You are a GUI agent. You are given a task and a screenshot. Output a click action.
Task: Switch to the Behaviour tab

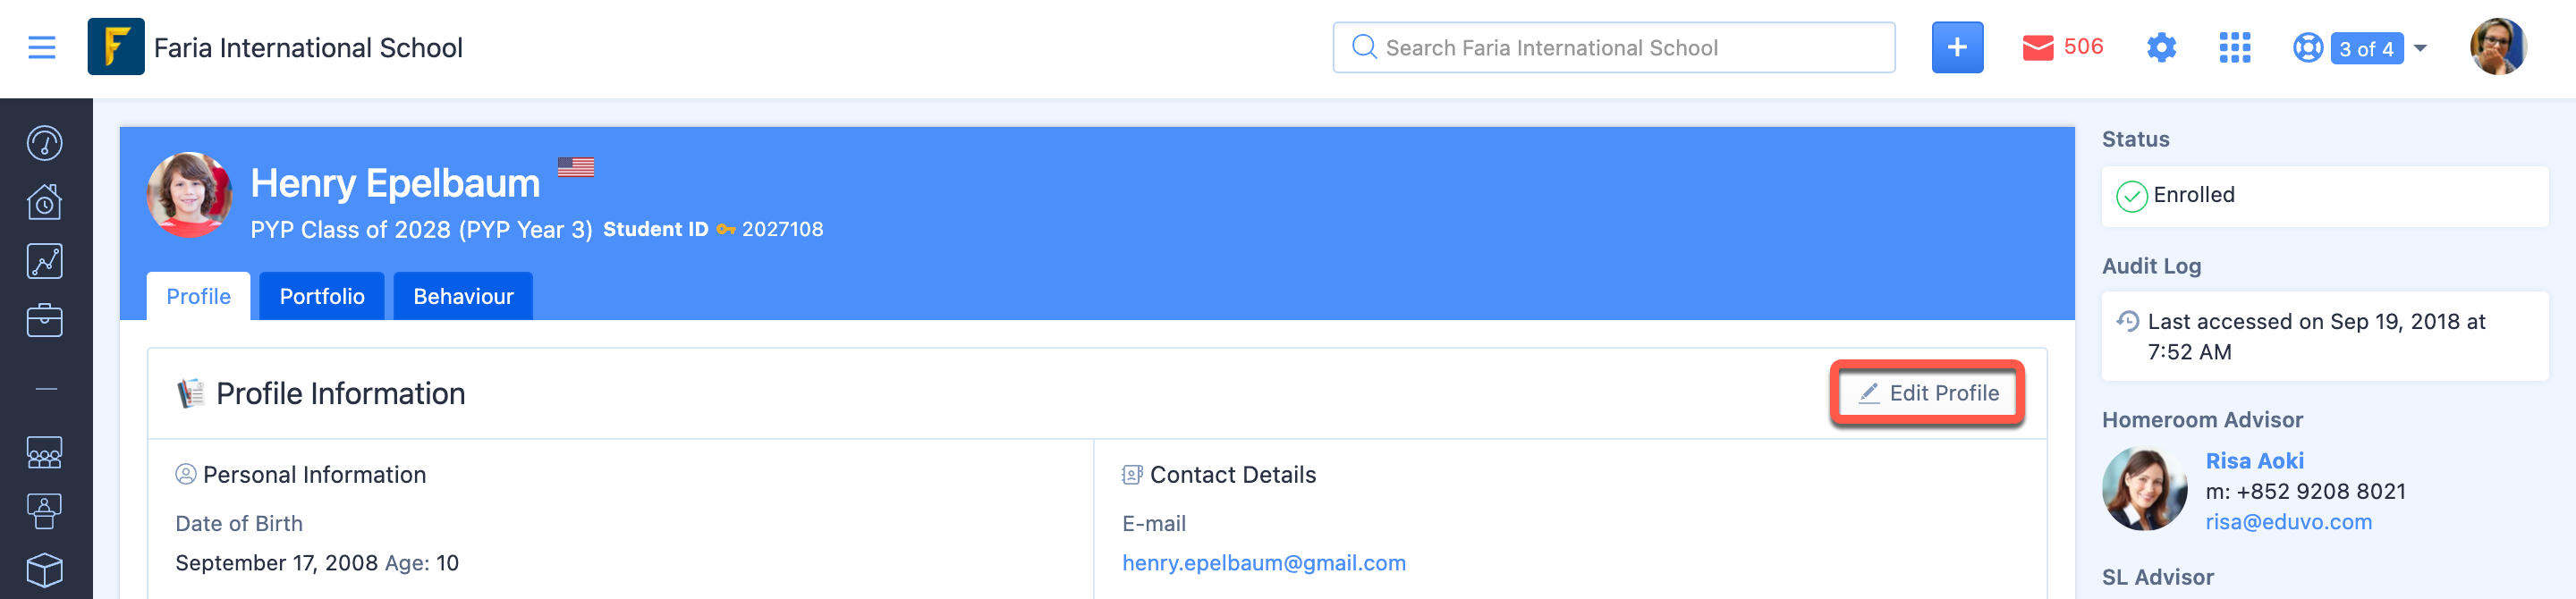click(463, 296)
